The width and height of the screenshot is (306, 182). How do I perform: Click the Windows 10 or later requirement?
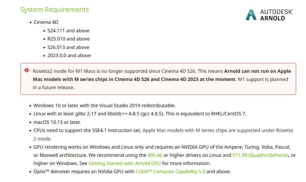coord(104,106)
